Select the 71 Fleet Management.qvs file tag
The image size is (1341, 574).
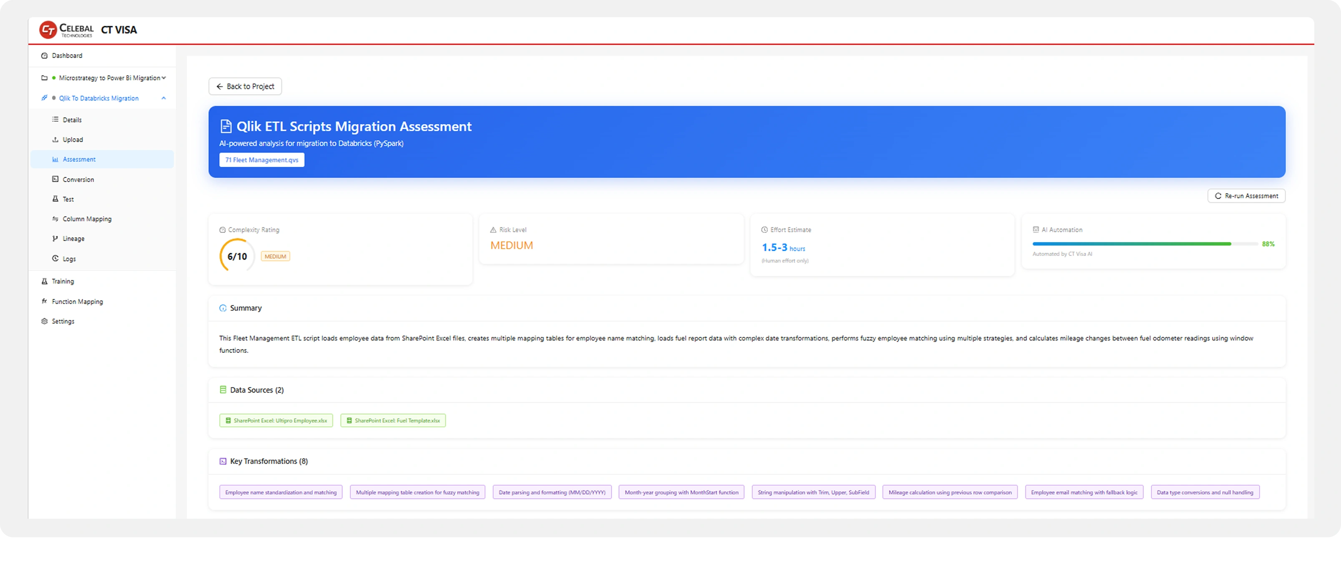pyautogui.click(x=262, y=160)
